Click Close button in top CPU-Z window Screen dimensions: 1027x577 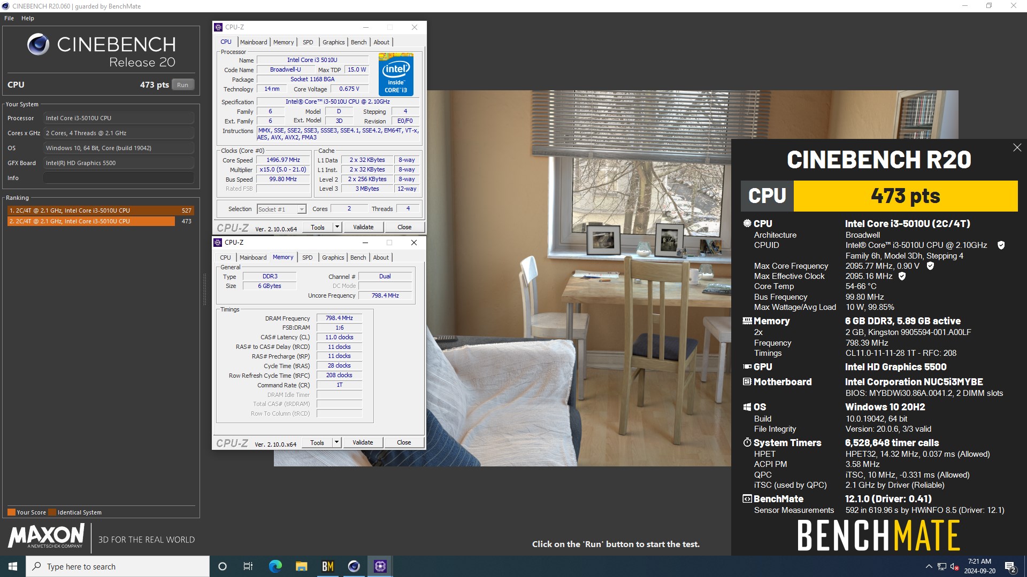click(x=404, y=227)
